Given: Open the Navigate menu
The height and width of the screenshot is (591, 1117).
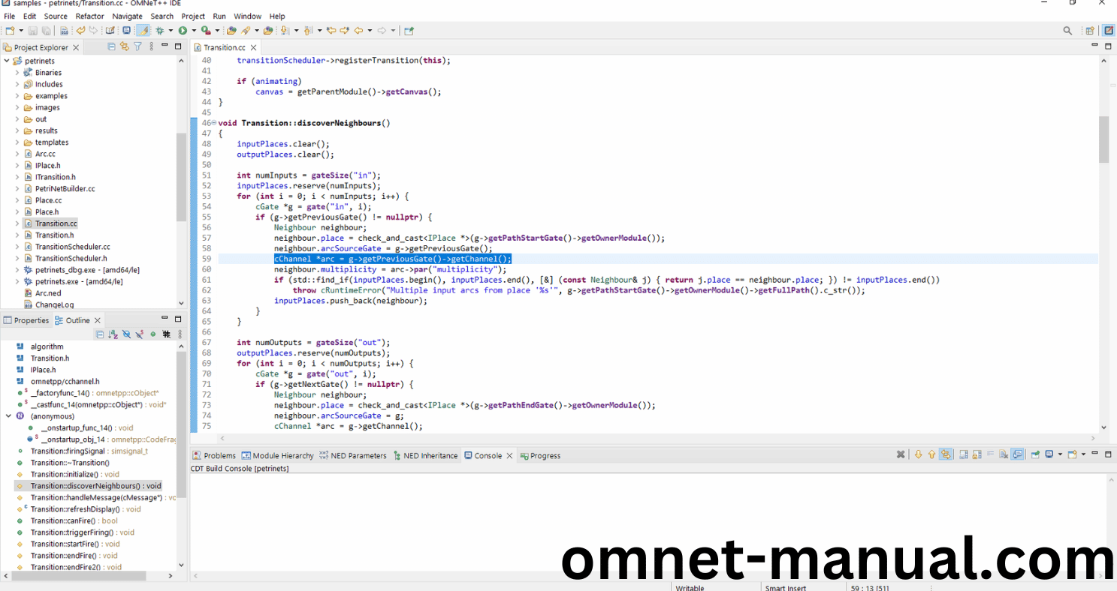Looking at the screenshot, I should point(127,16).
